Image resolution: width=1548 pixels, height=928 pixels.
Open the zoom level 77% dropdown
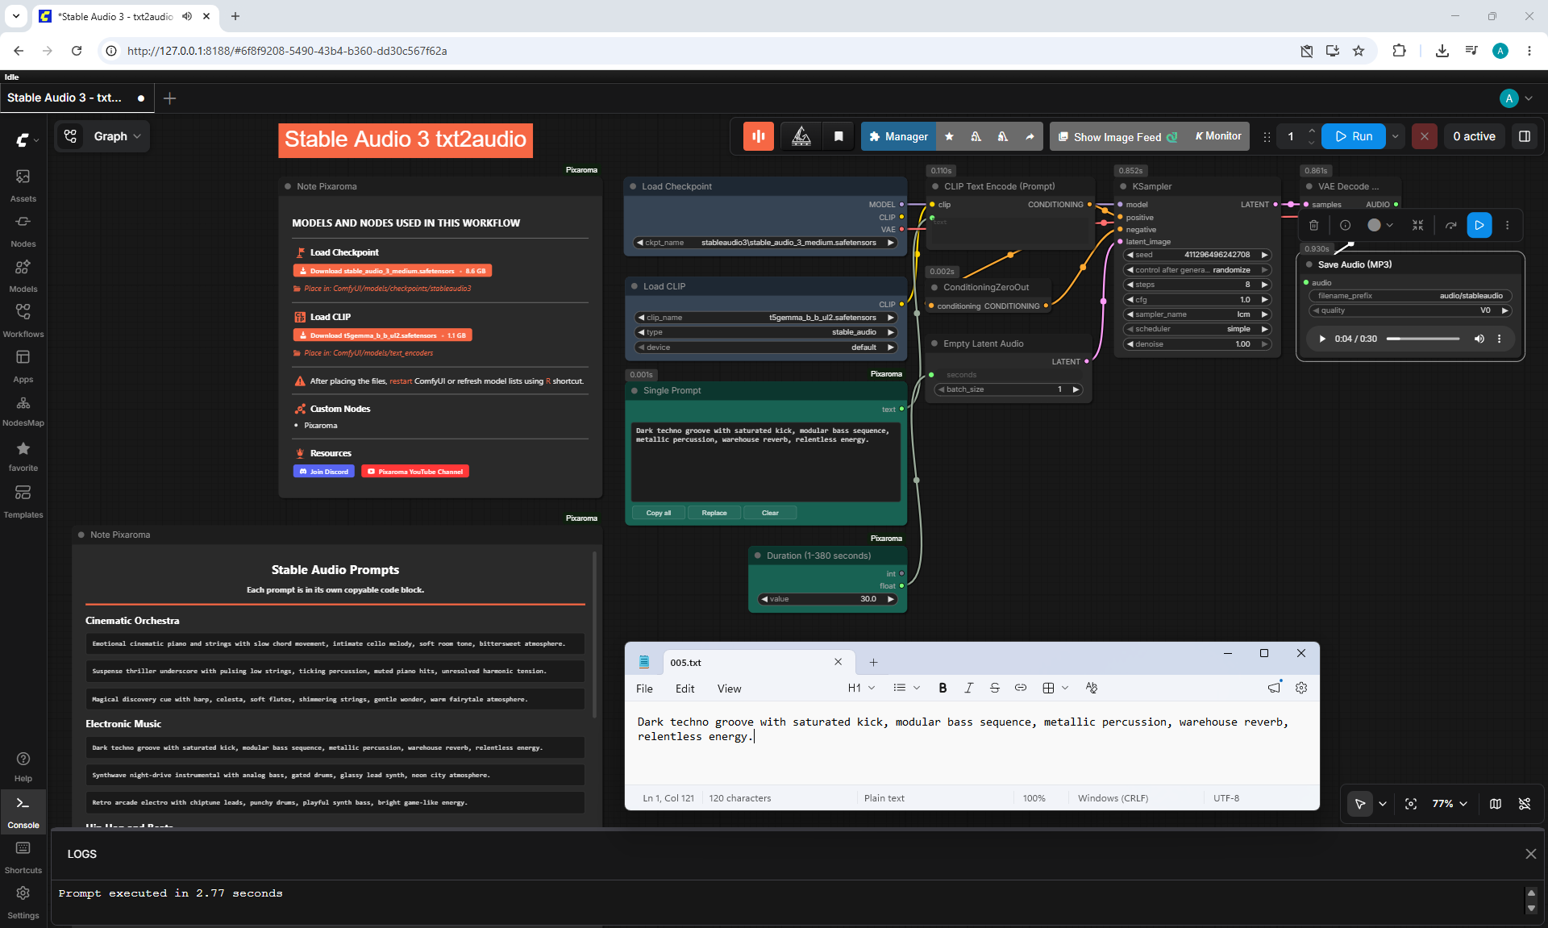coord(1450,804)
